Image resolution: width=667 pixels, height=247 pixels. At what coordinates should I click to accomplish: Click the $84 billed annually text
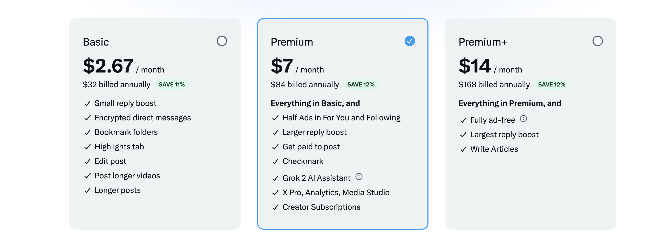pyautogui.click(x=305, y=84)
